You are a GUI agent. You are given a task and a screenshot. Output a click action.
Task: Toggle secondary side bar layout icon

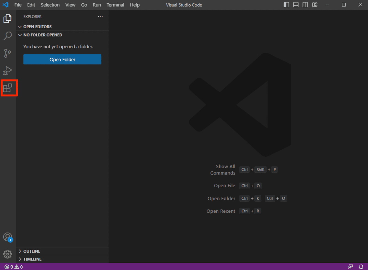(x=305, y=5)
